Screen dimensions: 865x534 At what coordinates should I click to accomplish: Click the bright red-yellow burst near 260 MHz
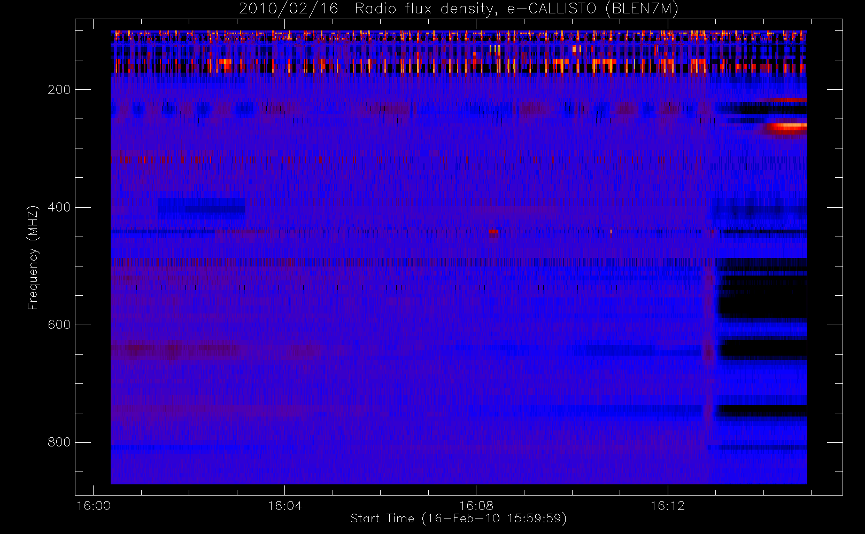point(787,128)
